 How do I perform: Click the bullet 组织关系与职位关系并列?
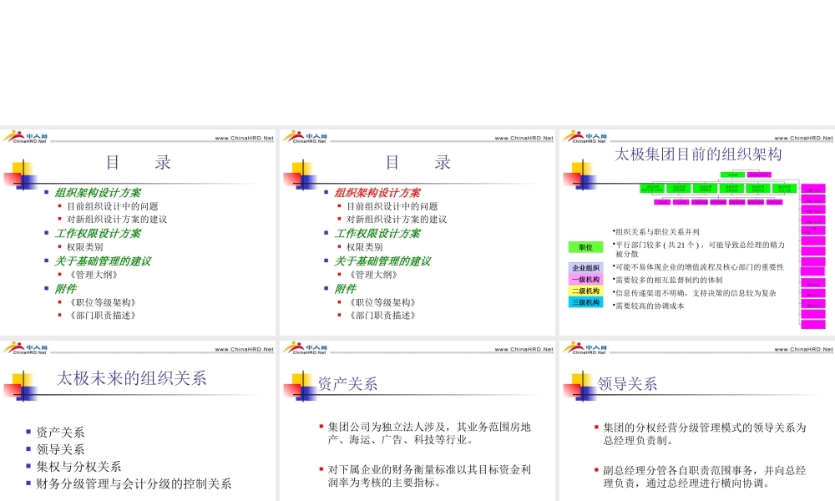tap(656, 231)
